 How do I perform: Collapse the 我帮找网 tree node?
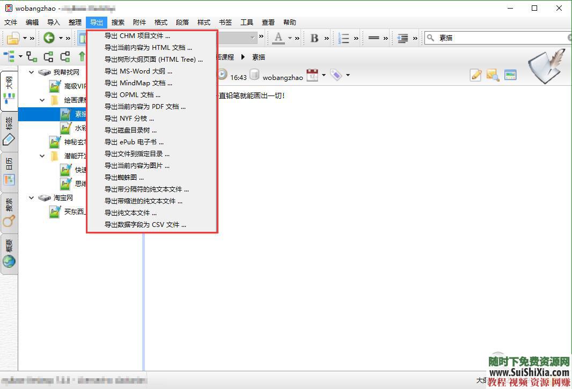pyautogui.click(x=32, y=72)
